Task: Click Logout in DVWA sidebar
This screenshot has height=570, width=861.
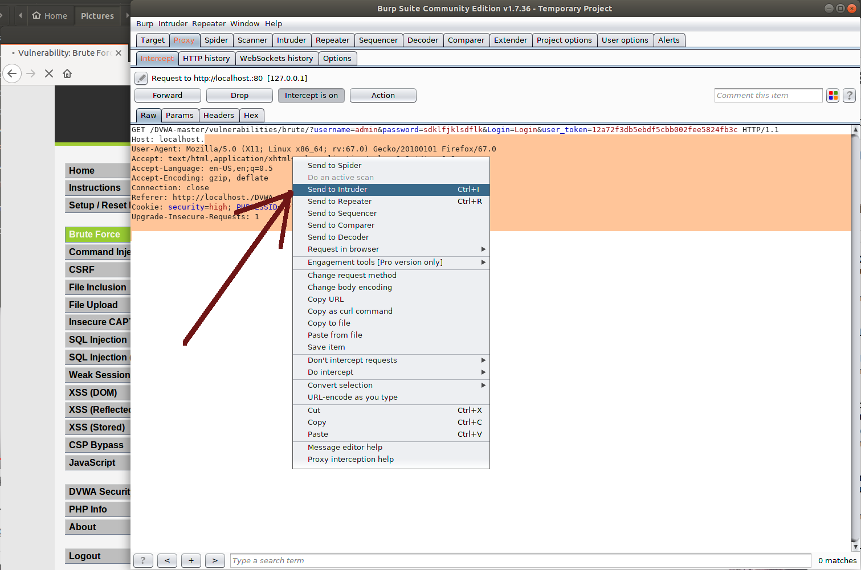Action: (x=98, y=556)
